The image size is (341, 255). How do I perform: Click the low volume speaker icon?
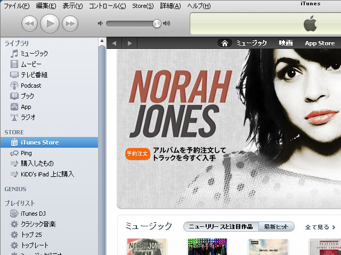click(100, 23)
